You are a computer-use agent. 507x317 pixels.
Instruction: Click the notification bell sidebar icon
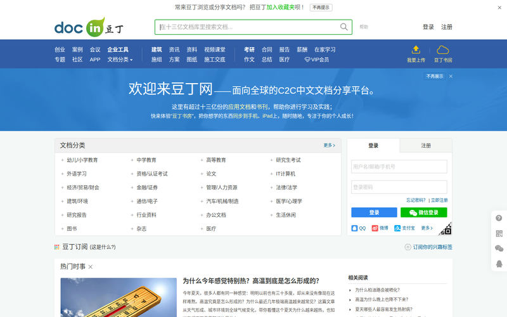tap(499, 264)
